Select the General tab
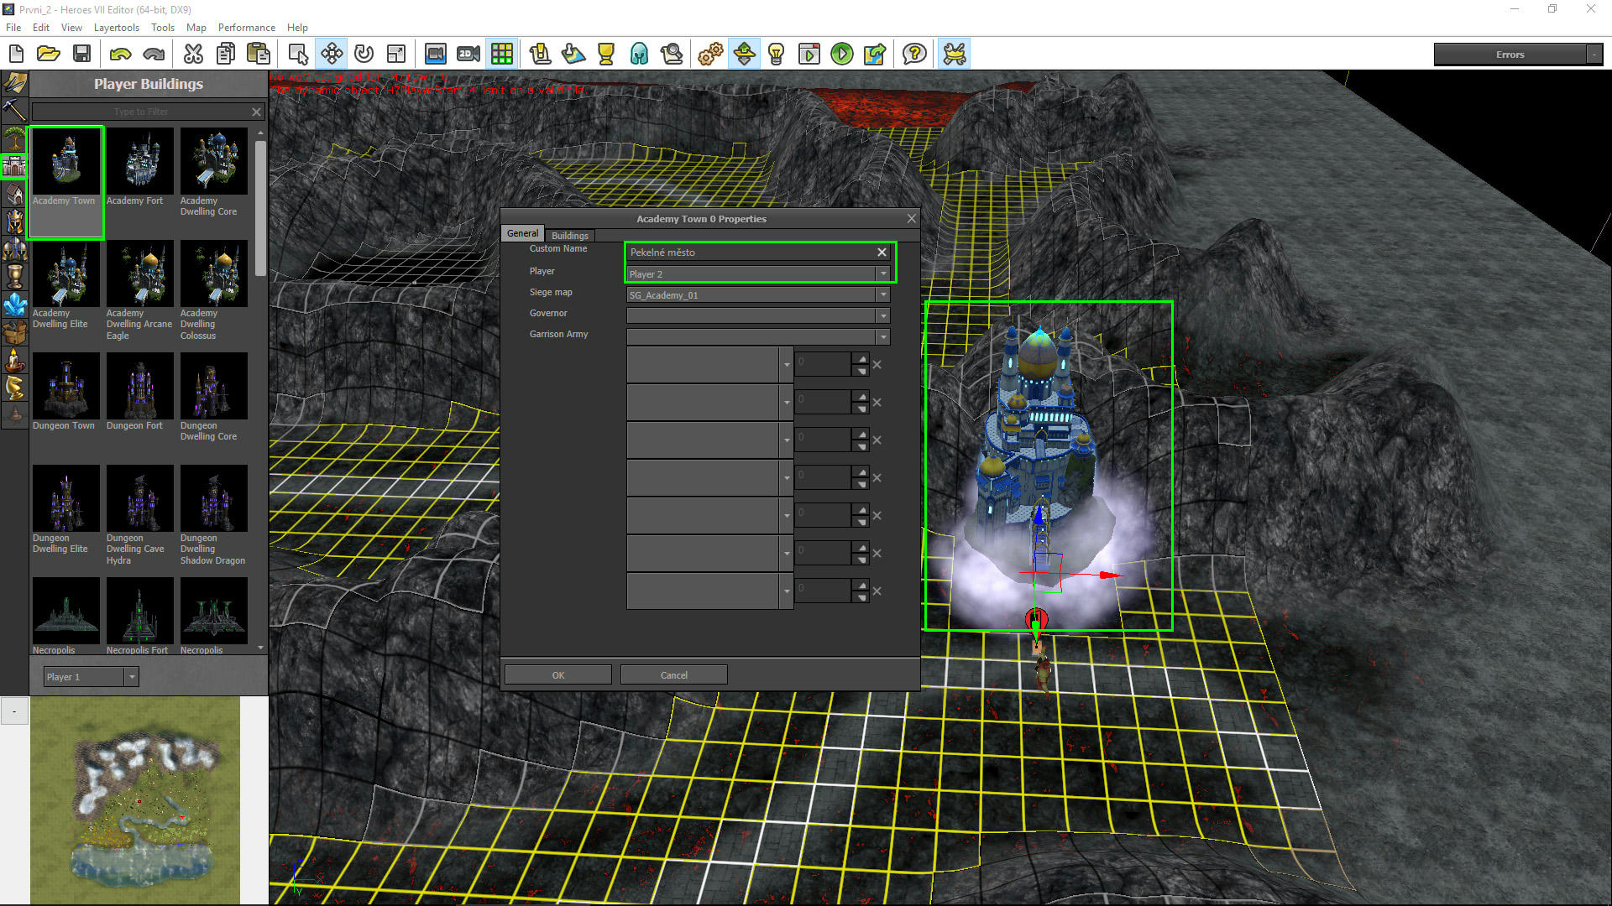The height and width of the screenshot is (906, 1612). pyautogui.click(x=522, y=233)
